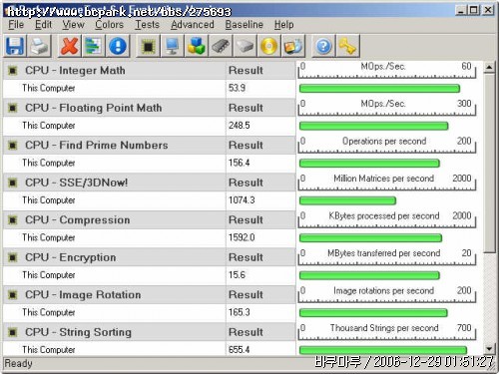The image size is (499, 374).
Task: Click the scrollbar down arrow
Action: [x=489, y=349]
